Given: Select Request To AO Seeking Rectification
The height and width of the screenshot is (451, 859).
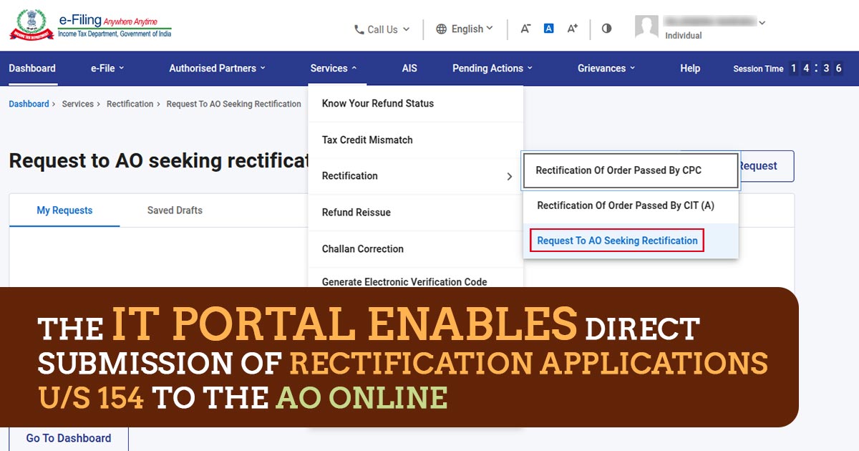Looking at the screenshot, I should [x=616, y=241].
